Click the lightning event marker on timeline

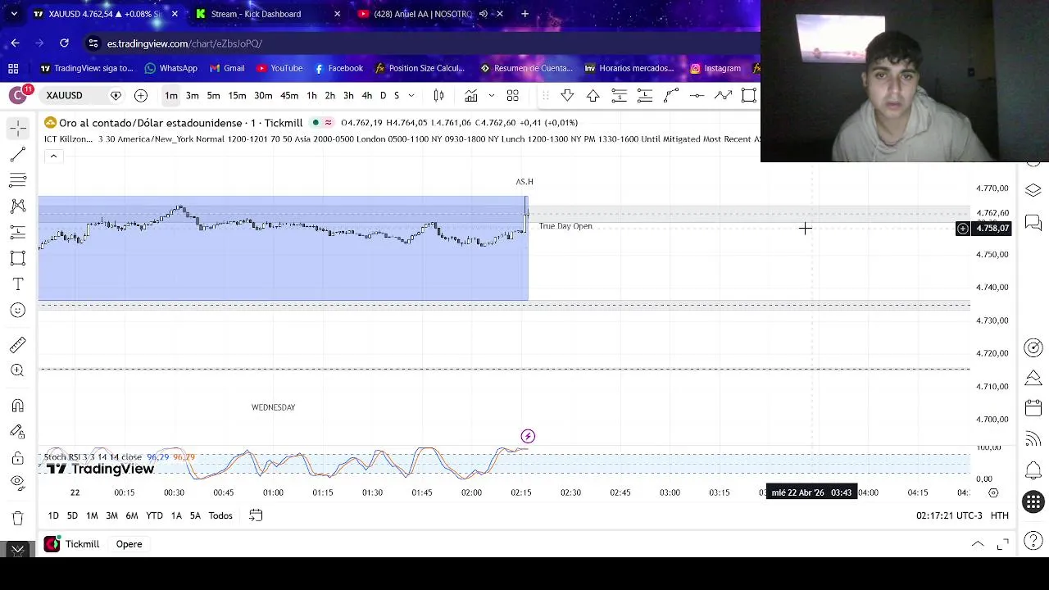pyautogui.click(x=528, y=437)
